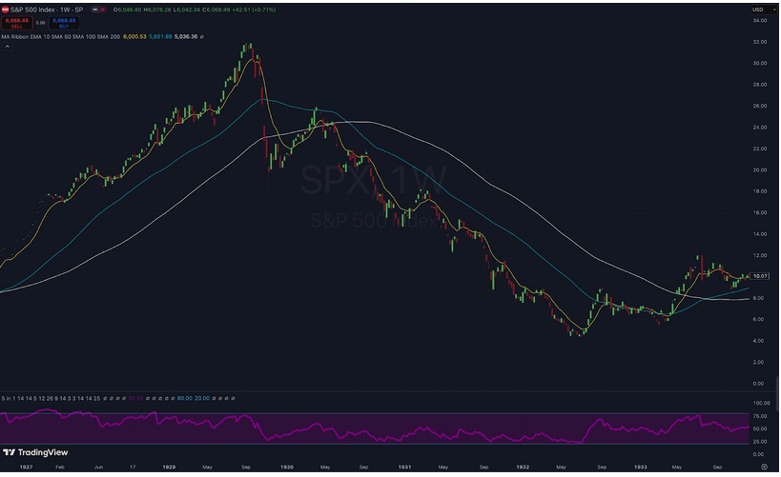This screenshot has width=781, height=477.
Task: Click the red SELL price button
Action: (14, 22)
